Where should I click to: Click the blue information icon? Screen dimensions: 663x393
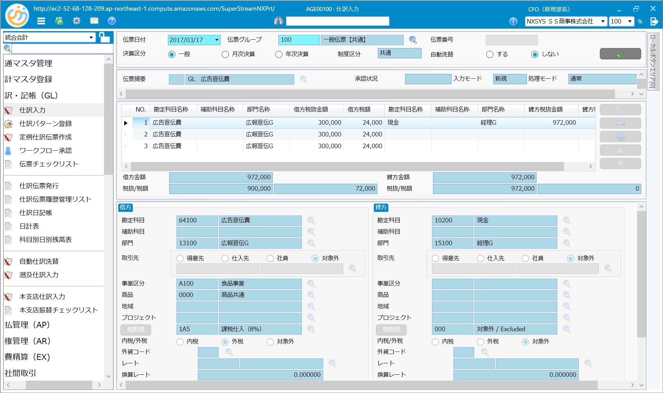tap(513, 21)
